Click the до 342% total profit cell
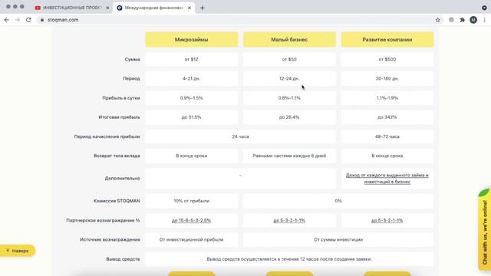Image resolution: width=491 pixels, height=276 pixels. [387, 117]
